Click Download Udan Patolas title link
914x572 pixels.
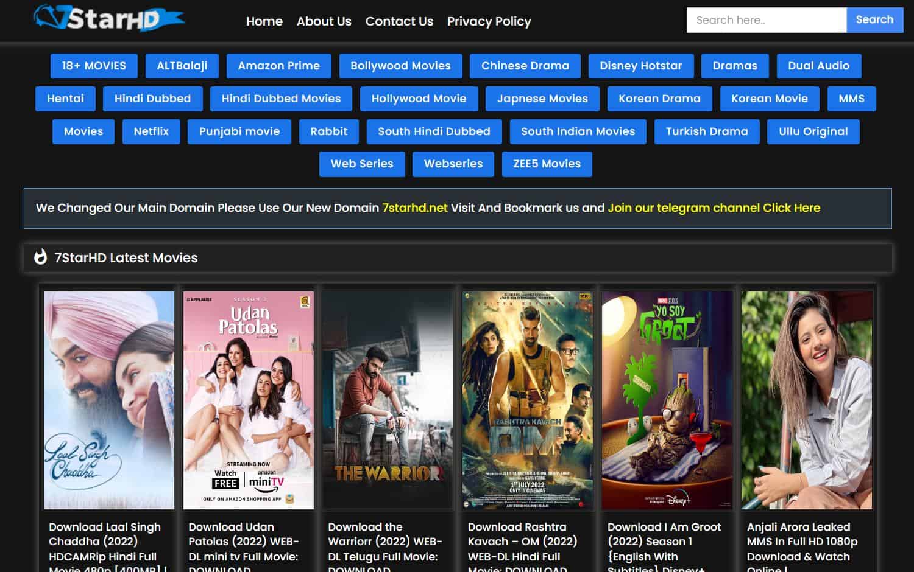pos(244,548)
